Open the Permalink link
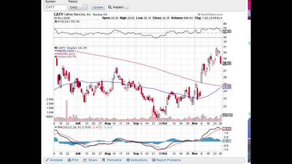Viewport: 292px width, 164px height. [114, 160]
